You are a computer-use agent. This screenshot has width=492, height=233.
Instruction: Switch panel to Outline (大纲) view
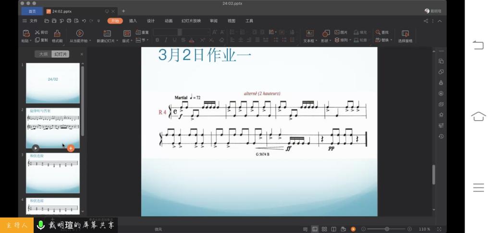coord(43,54)
